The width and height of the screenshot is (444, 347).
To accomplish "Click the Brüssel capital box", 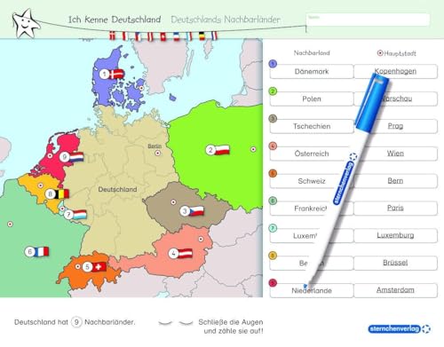I will [395, 263].
